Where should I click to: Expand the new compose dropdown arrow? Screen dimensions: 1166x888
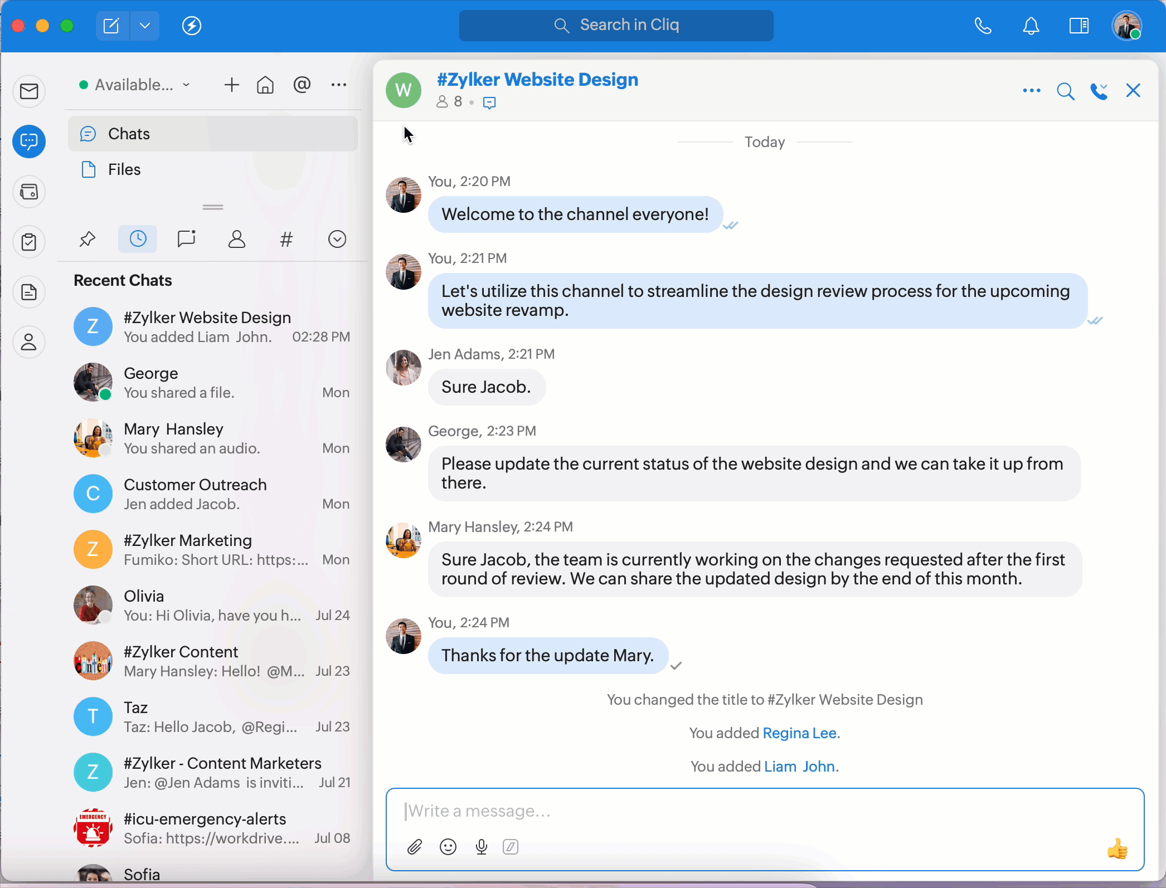coord(145,26)
